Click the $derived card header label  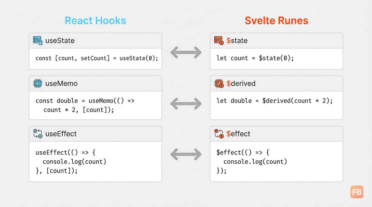point(241,84)
